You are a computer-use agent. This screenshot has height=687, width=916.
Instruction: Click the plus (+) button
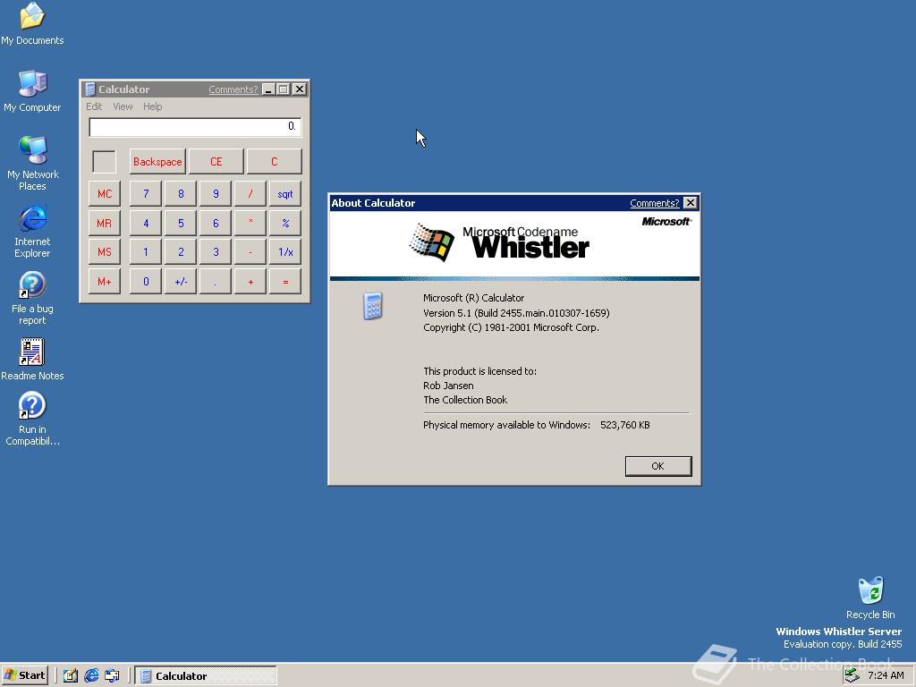250,282
